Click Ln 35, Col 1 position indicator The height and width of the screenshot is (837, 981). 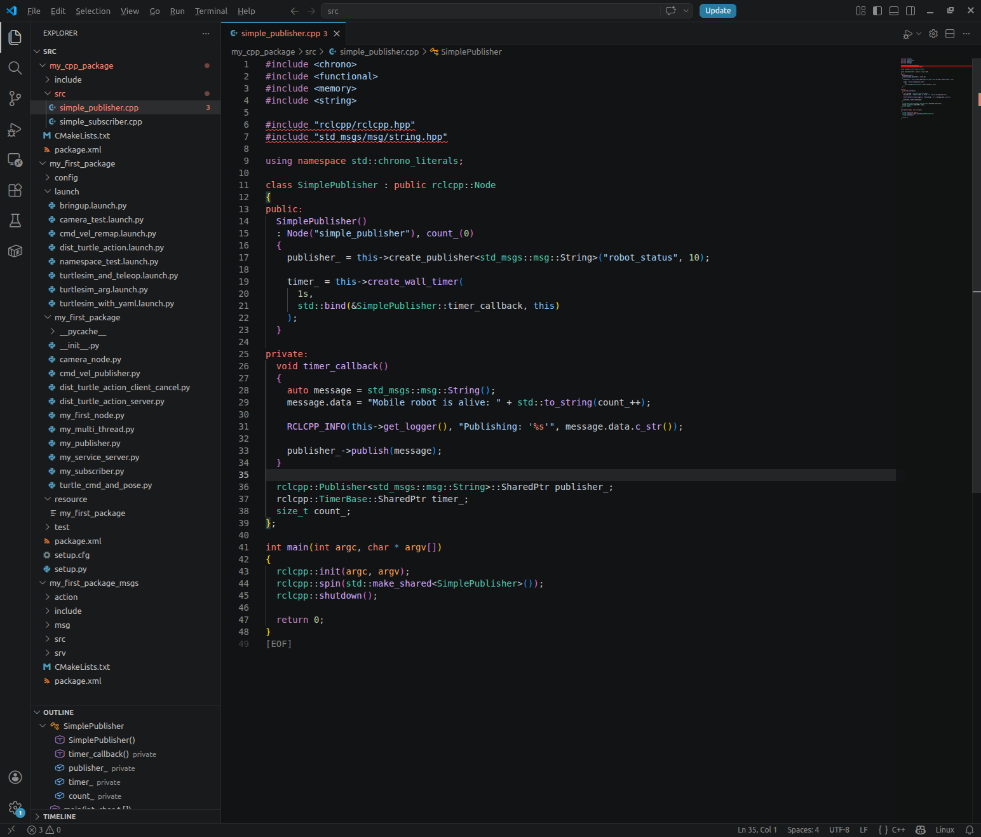[757, 830]
